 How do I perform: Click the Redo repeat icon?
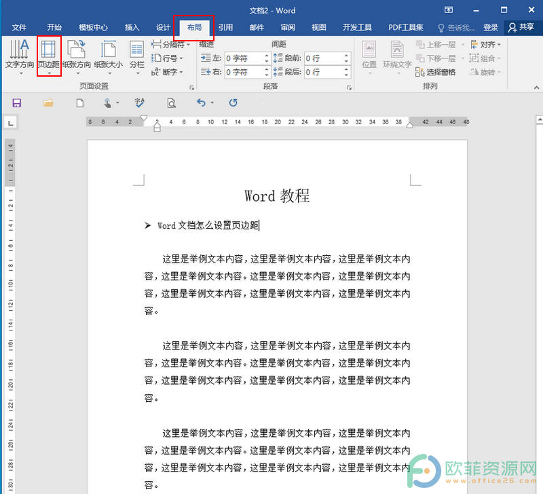pyautogui.click(x=233, y=102)
